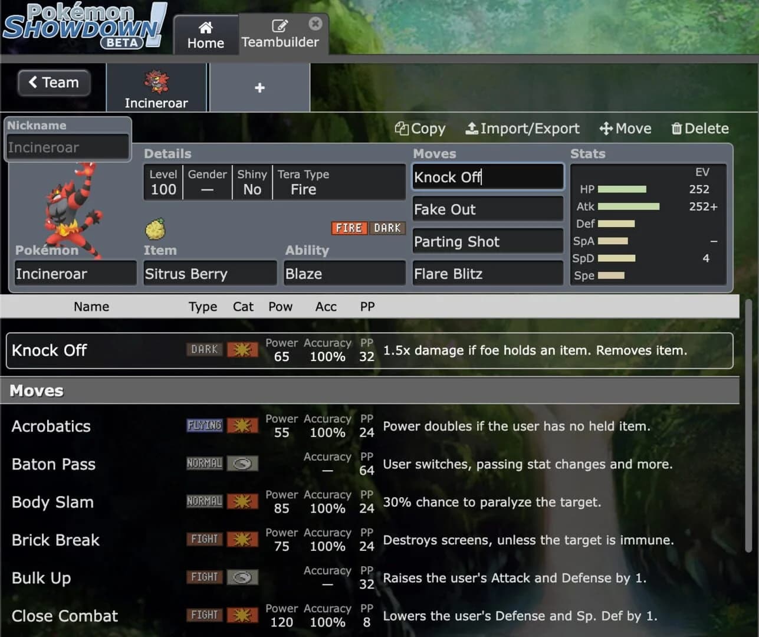Click the Team back button

tap(54, 83)
